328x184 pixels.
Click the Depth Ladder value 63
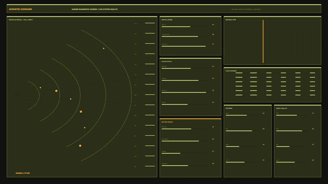213,25
